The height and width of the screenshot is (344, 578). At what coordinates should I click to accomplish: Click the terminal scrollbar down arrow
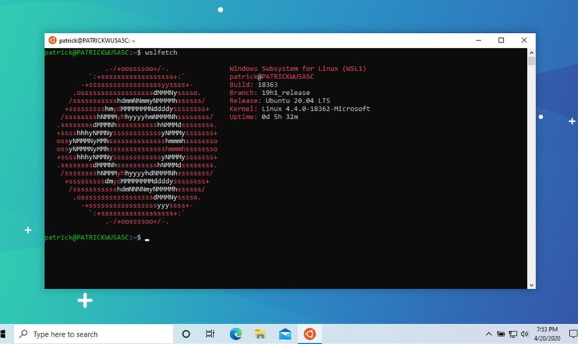pos(531,284)
